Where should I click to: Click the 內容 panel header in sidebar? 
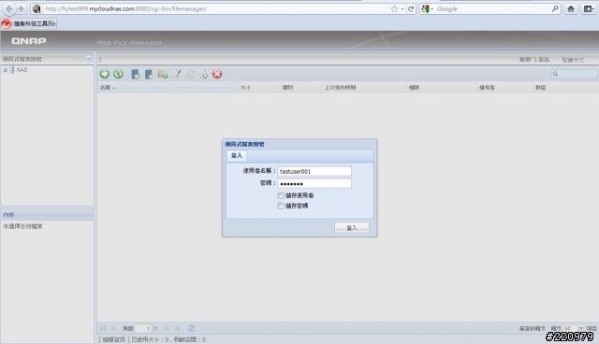(47, 215)
